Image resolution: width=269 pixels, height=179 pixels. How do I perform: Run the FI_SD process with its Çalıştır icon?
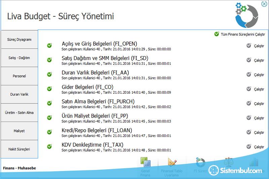click(x=249, y=60)
